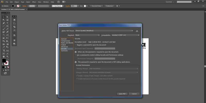Screen dimensions: 206x103
Task: Select the Zoom magnifier tool
Action: 7,56
